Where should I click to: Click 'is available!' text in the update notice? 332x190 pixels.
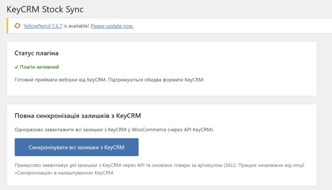click(77, 26)
